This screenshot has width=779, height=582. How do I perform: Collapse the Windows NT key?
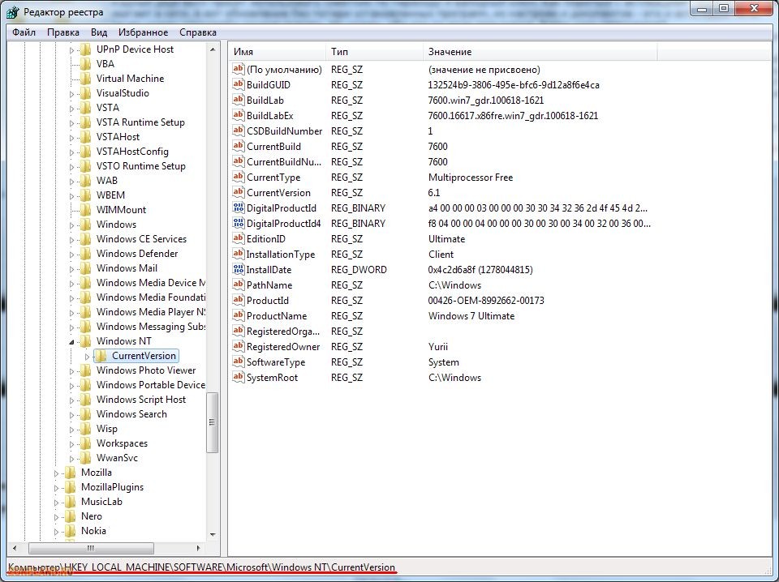tap(71, 342)
